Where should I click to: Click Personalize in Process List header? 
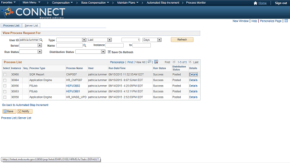[117, 62]
